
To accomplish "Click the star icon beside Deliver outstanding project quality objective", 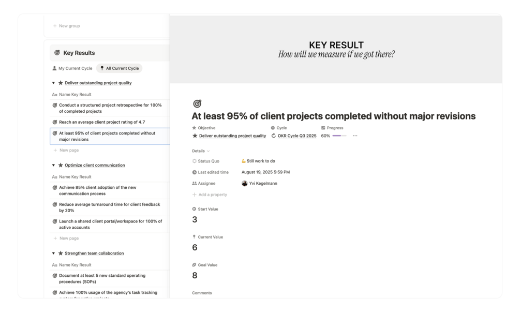I will pos(195,136).
